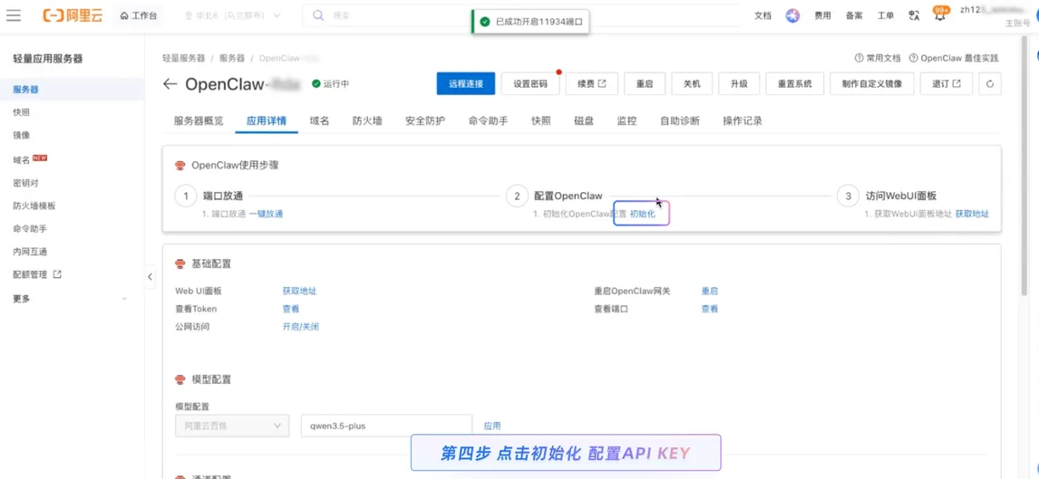This screenshot has width=1039, height=479.
Task: Click 查看 next to 查看Token
Action: click(x=291, y=309)
